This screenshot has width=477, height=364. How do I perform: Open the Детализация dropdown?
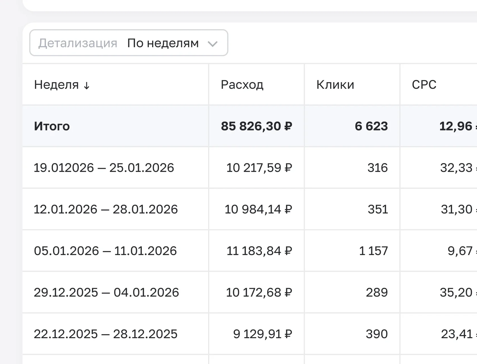tap(128, 43)
